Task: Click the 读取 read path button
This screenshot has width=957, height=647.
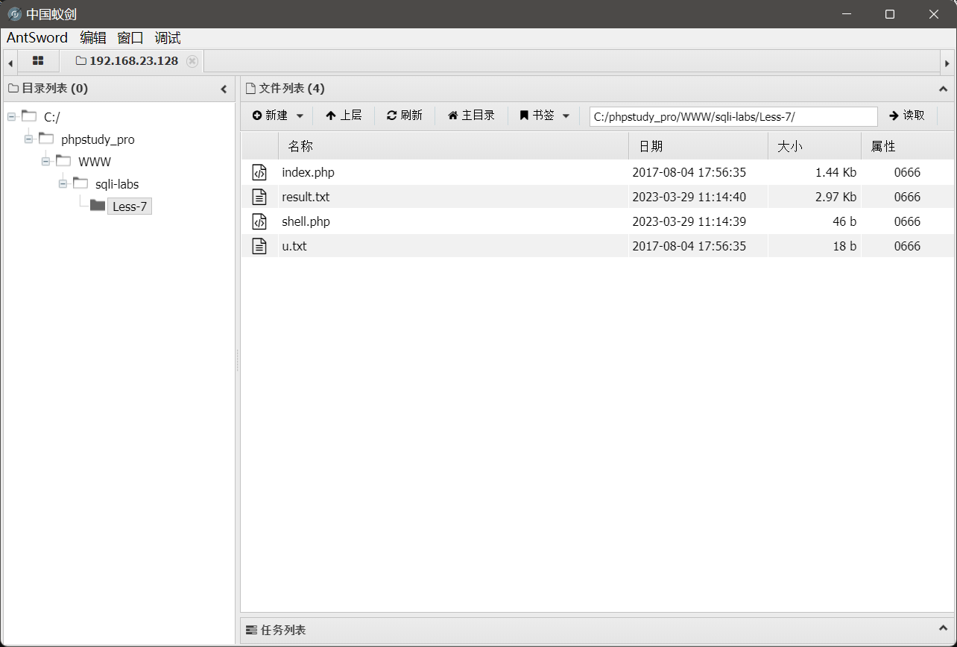Action: pyautogui.click(x=906, y=116)
